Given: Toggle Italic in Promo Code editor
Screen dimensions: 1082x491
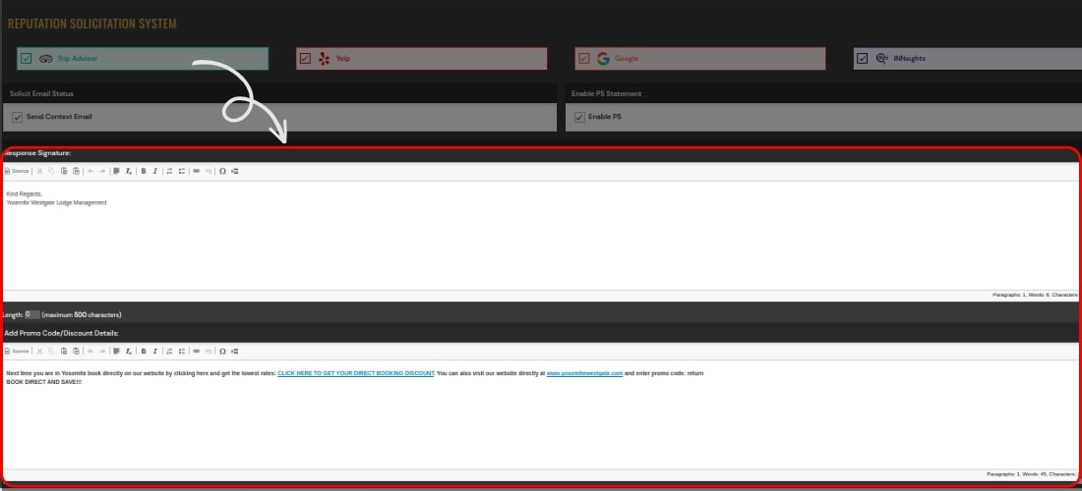Looking at the screenshot, I should tap(155, 352).
